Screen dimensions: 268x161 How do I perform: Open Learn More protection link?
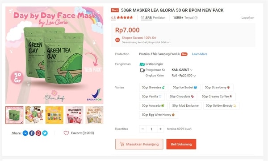click(x=200, y=54)
